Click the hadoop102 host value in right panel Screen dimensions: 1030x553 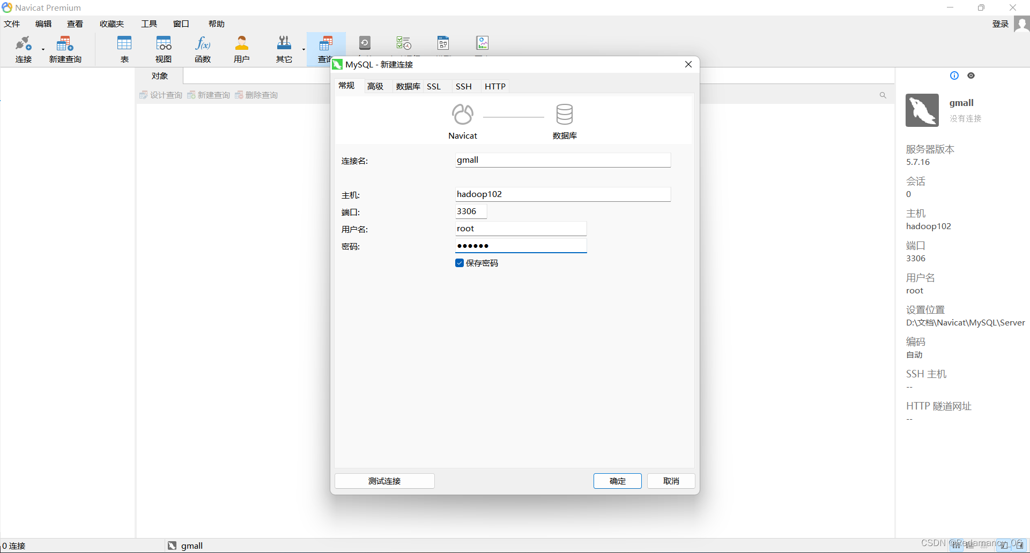point(929,226)
